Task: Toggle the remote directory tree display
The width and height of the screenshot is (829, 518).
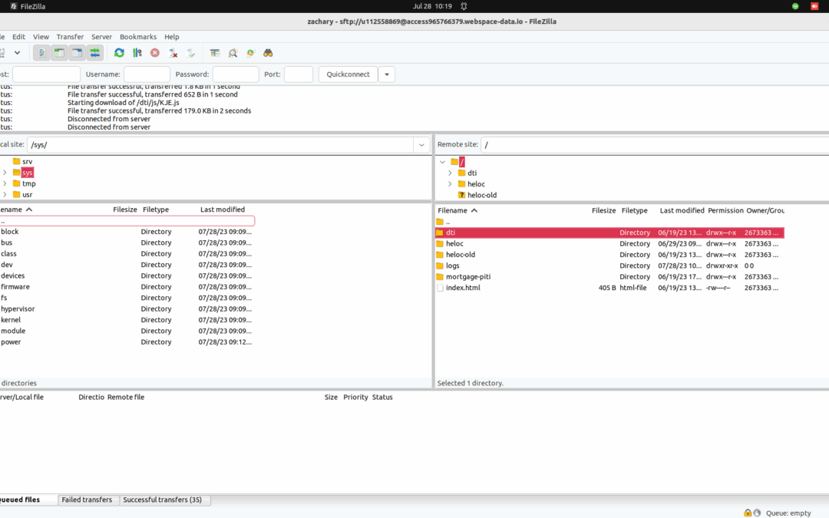Action: [x=78, y=53]
